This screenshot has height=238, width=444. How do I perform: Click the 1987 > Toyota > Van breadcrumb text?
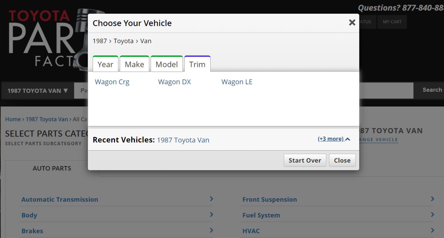pos(122,41)
